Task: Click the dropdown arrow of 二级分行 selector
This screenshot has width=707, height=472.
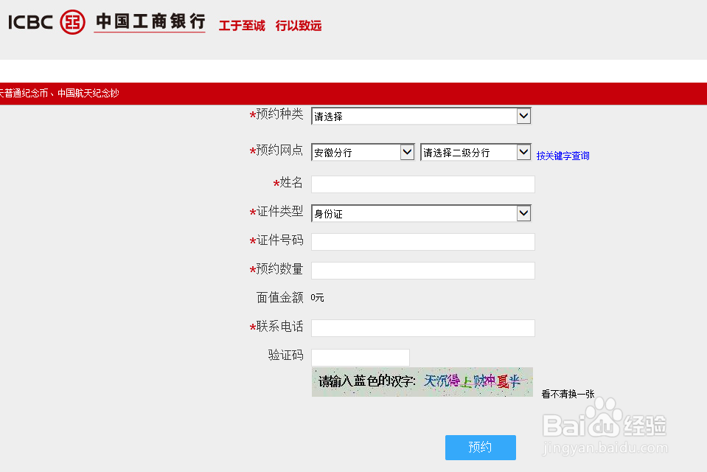Action: coord(524,151)
